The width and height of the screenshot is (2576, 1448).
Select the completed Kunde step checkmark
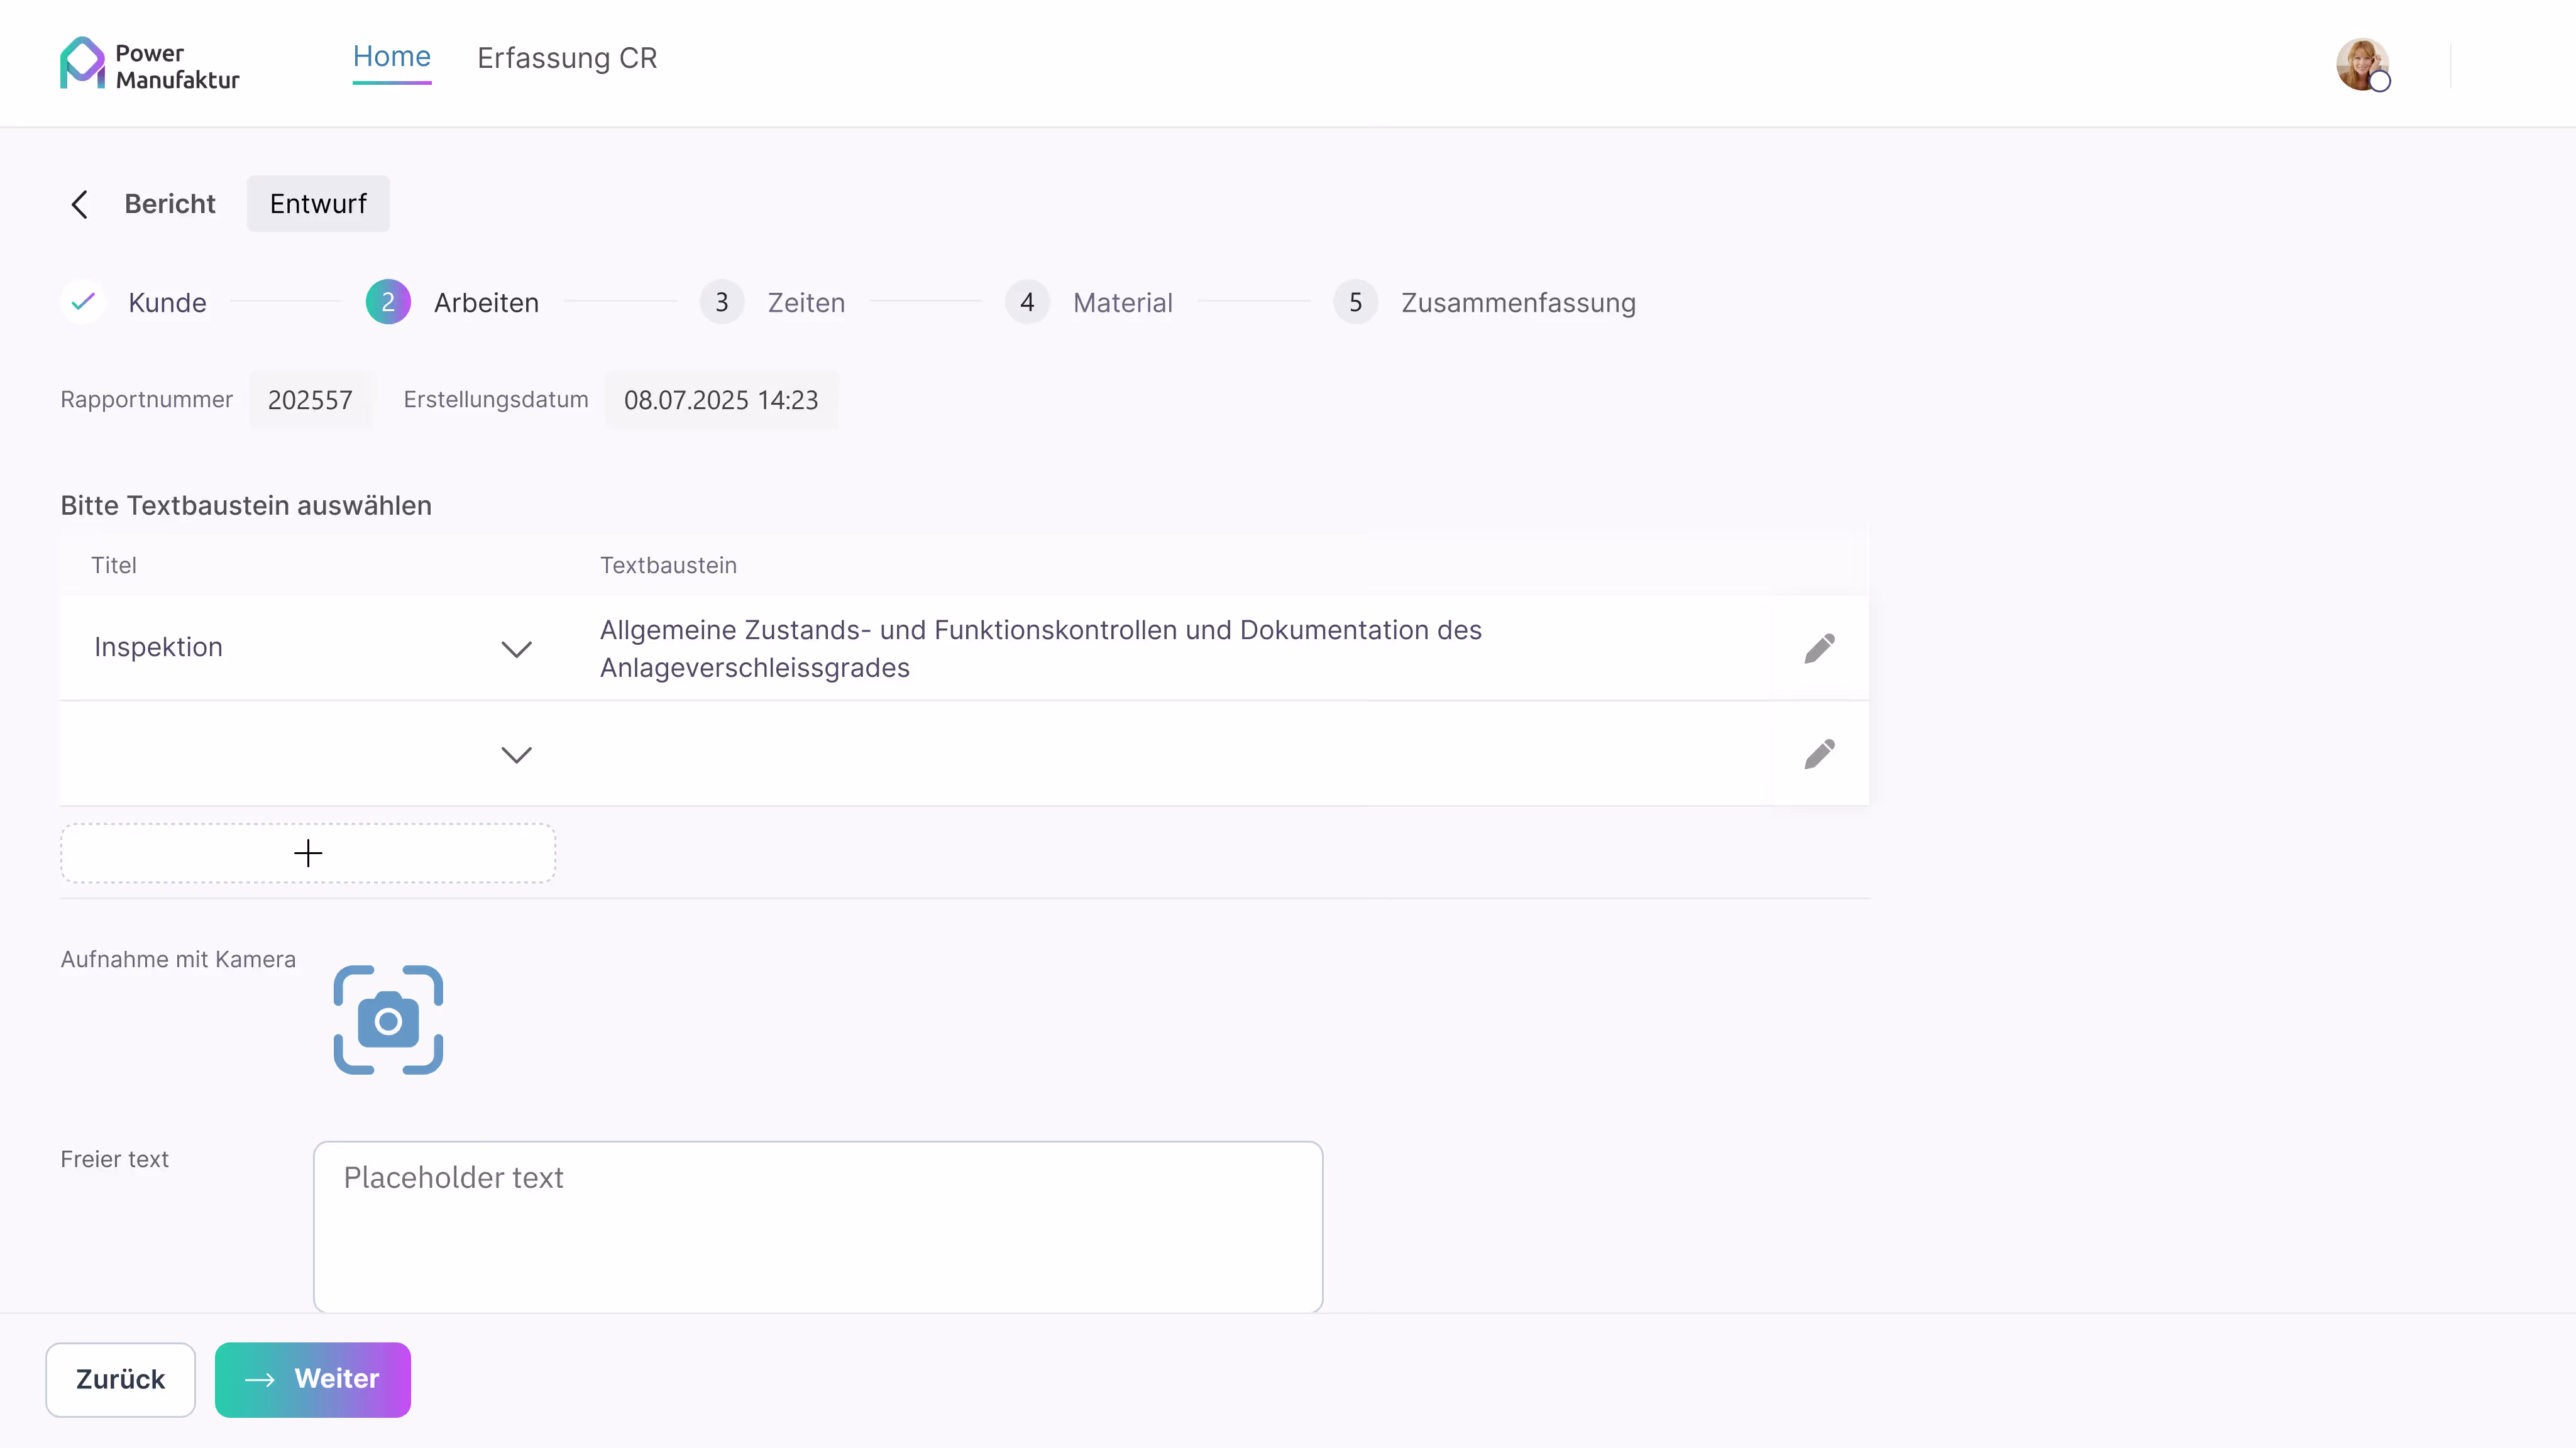[83, 301]
